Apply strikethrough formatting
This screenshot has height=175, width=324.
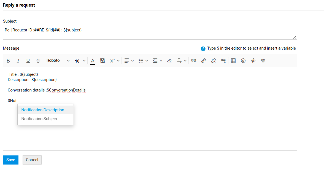(x=38, y=61)
